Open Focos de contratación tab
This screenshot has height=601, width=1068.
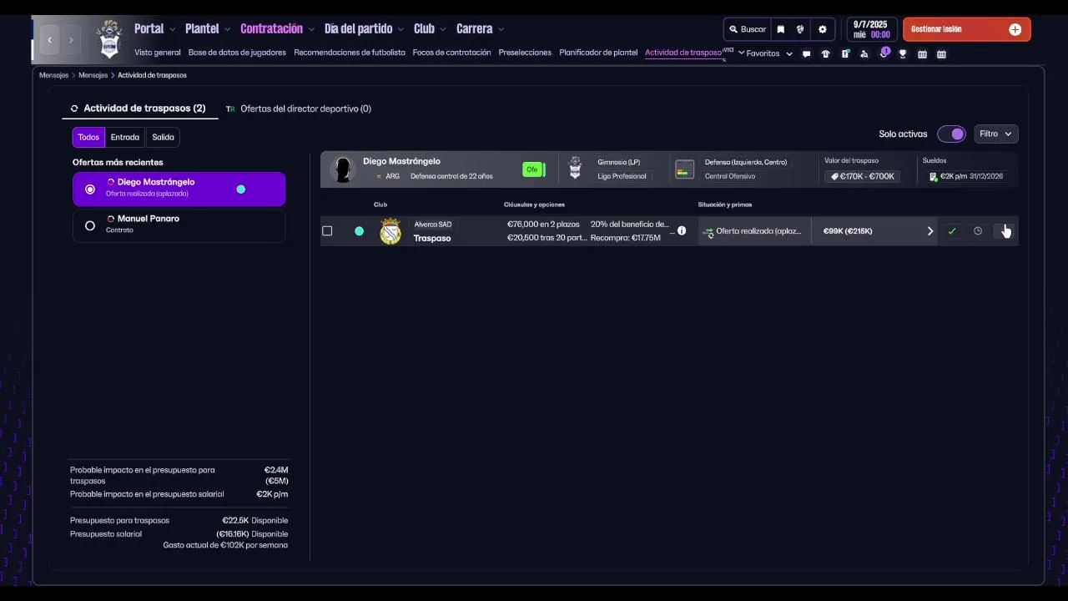tap(451, 53)
